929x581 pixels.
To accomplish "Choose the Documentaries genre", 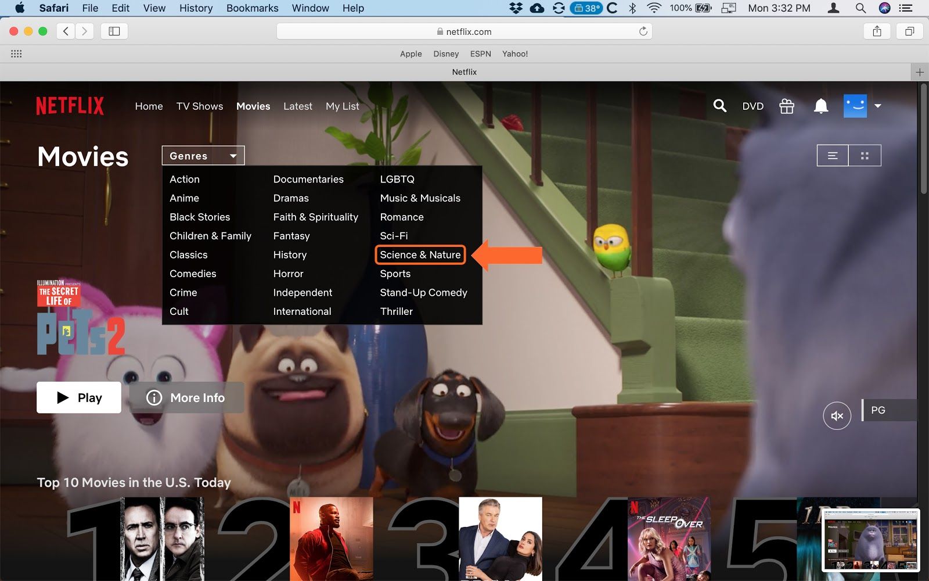I will pos(308,180).
